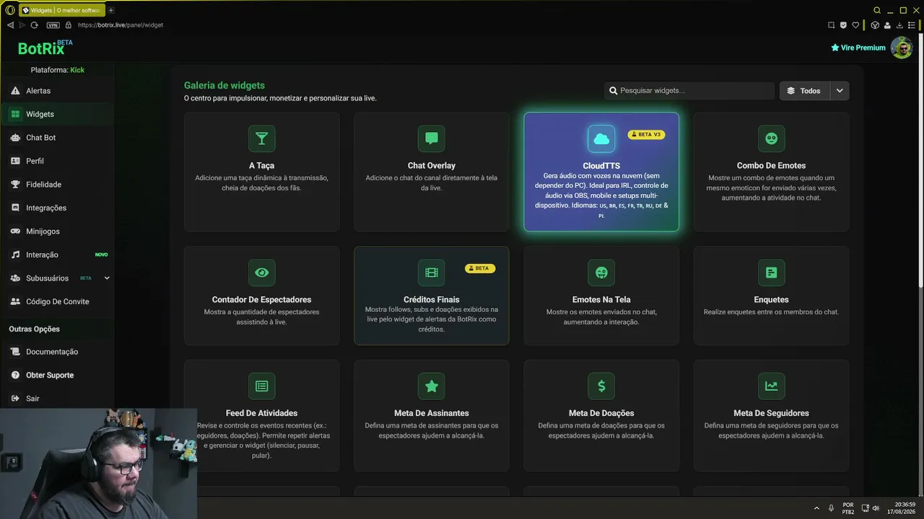Click the Vire Premium link
Viewport: 924px width, 519px height.
coord(858,48)
